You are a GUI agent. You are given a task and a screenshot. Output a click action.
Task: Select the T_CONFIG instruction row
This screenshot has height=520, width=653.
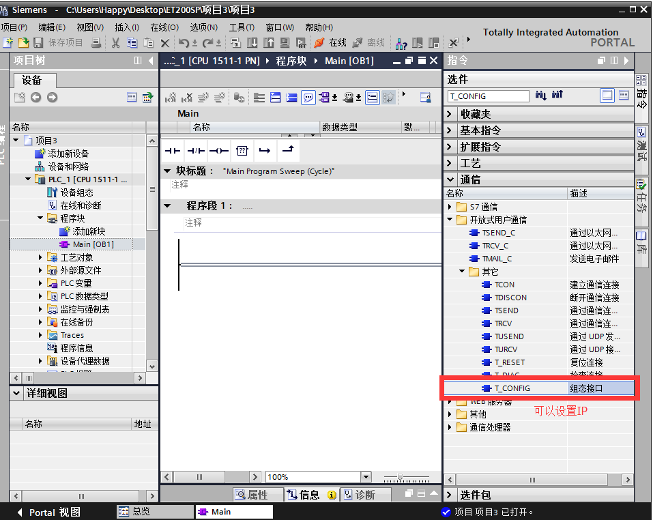click(x=539, y=388)
